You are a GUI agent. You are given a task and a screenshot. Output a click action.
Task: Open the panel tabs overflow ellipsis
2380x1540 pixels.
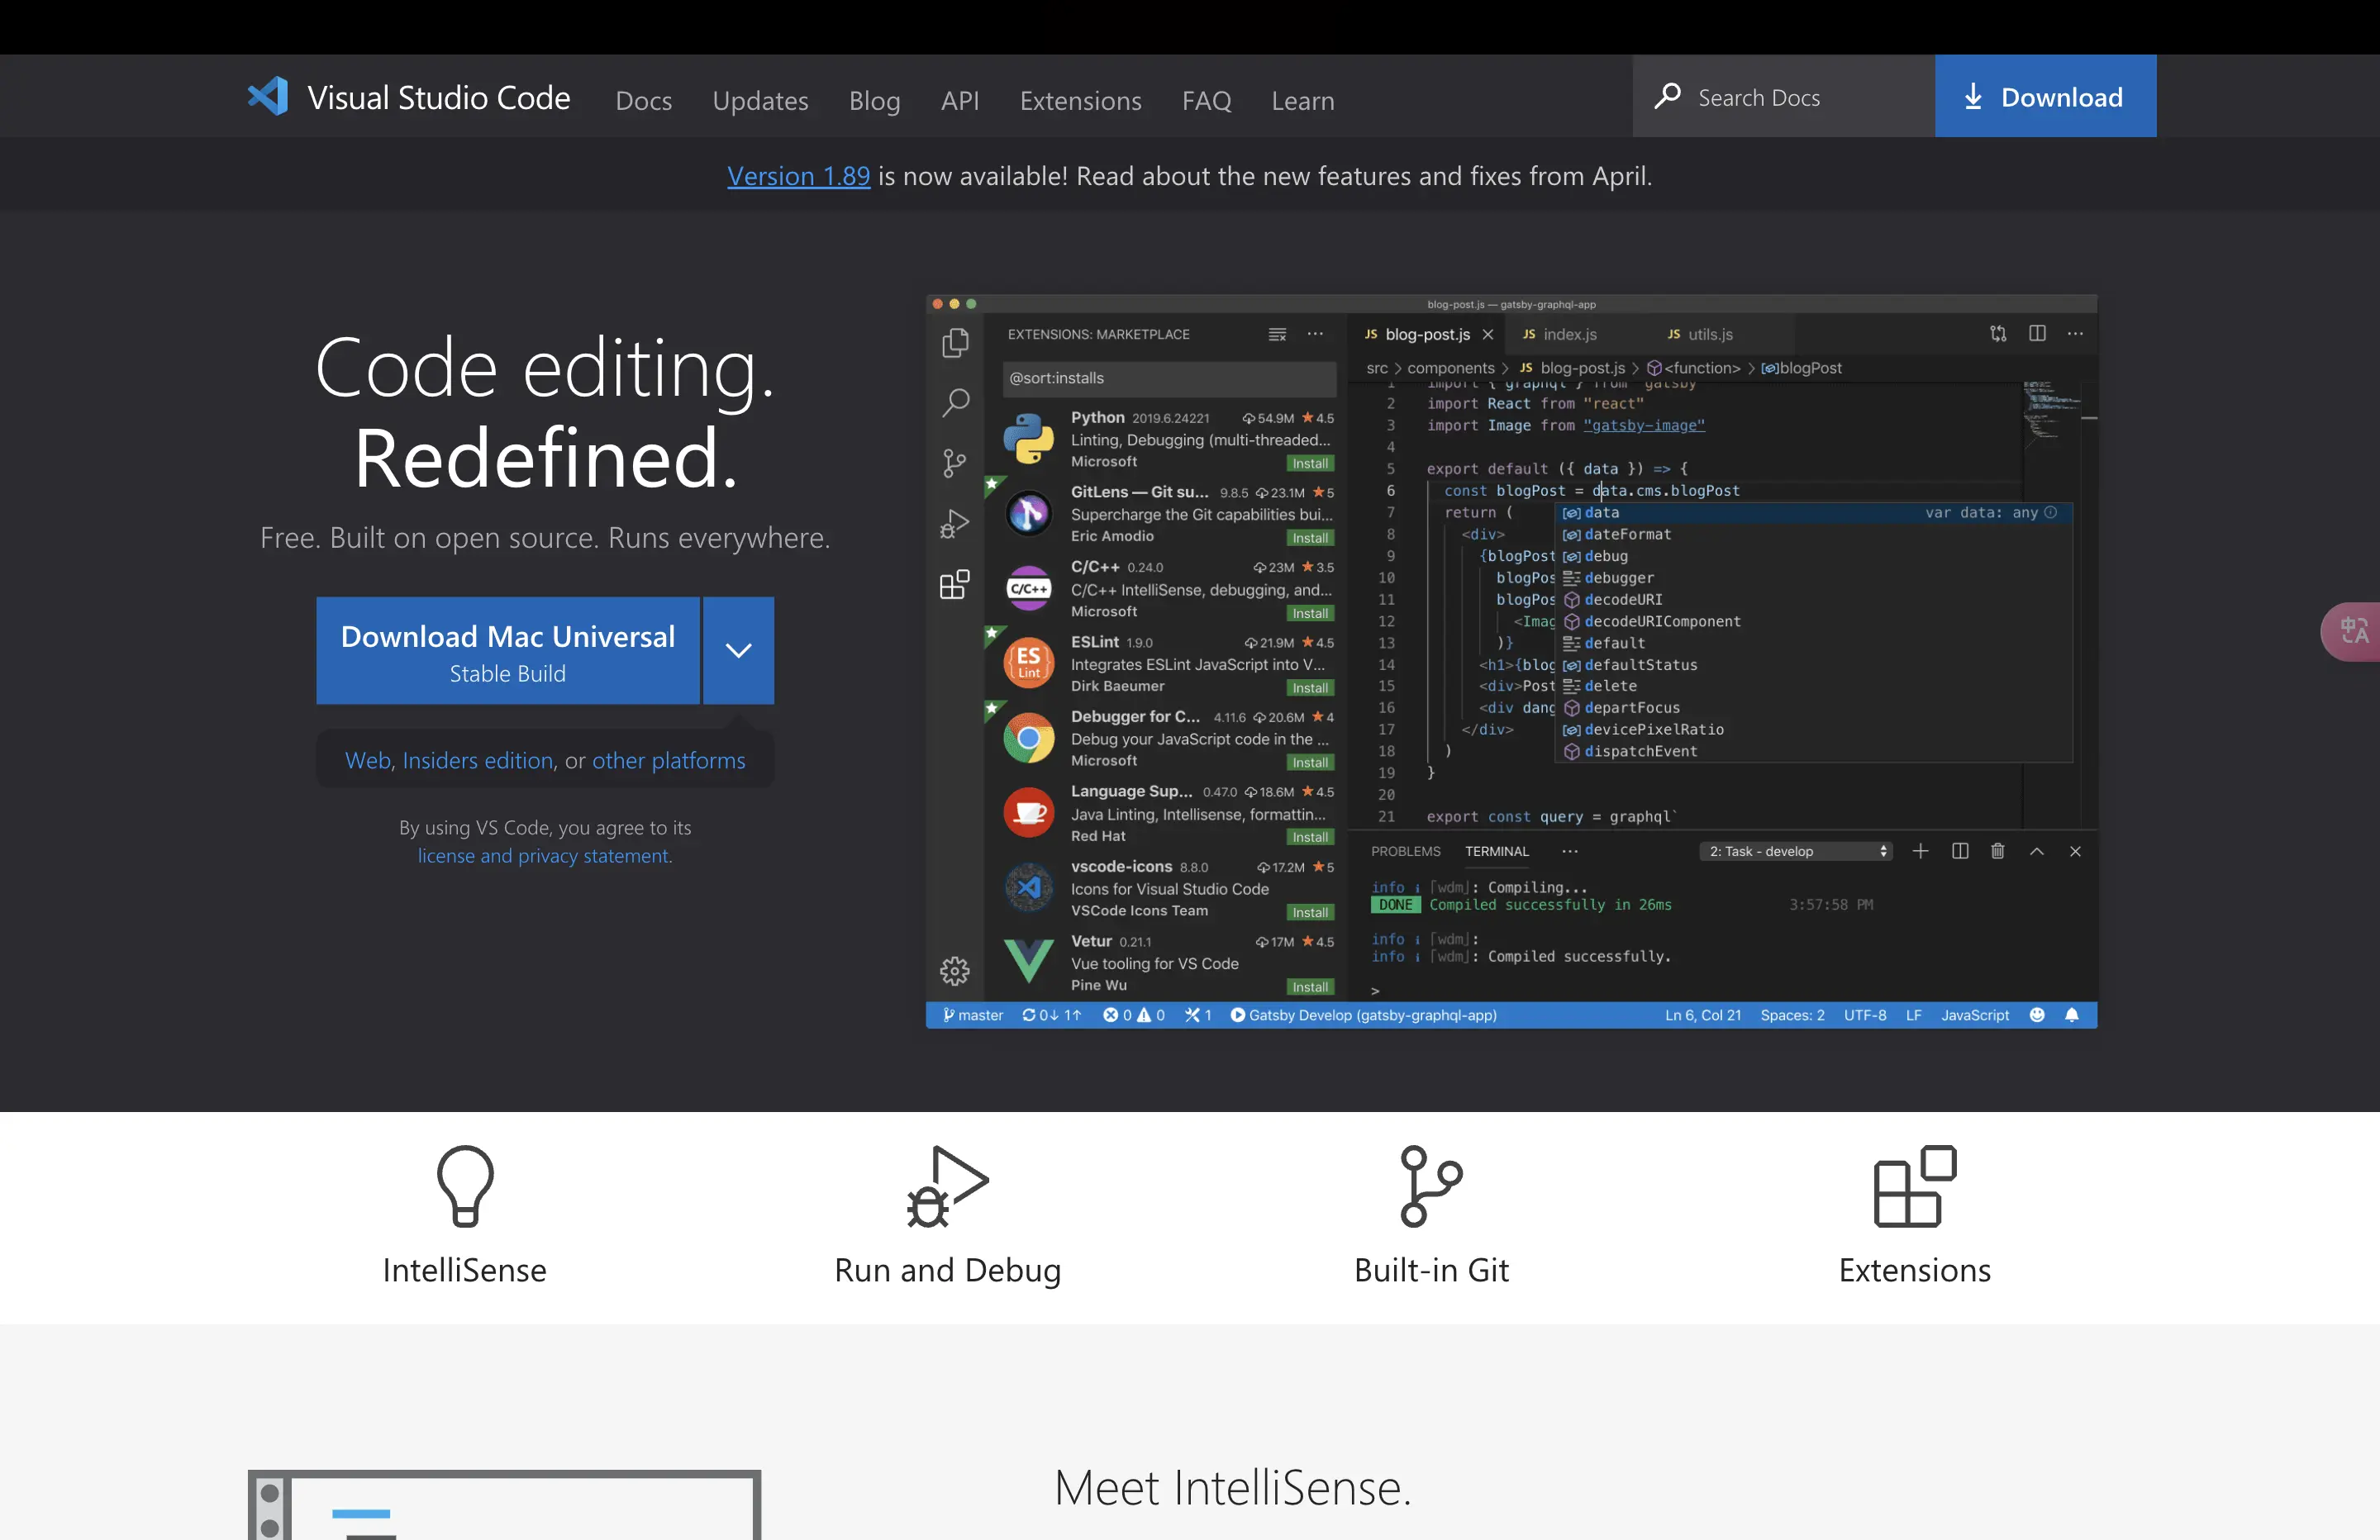tap(1570, 851)
